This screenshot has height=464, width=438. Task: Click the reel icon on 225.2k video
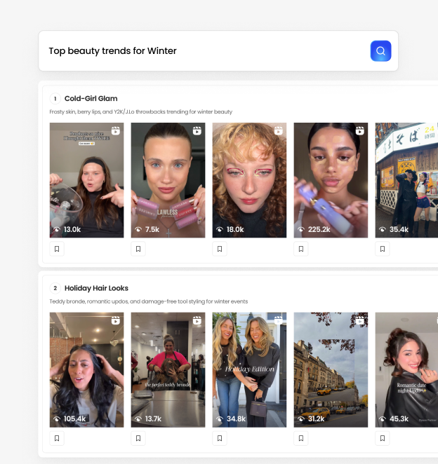point(360,131)
